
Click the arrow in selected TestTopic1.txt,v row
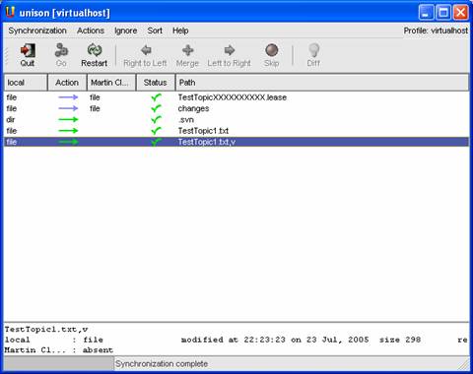pyautogui.click(x=68, y=142)
